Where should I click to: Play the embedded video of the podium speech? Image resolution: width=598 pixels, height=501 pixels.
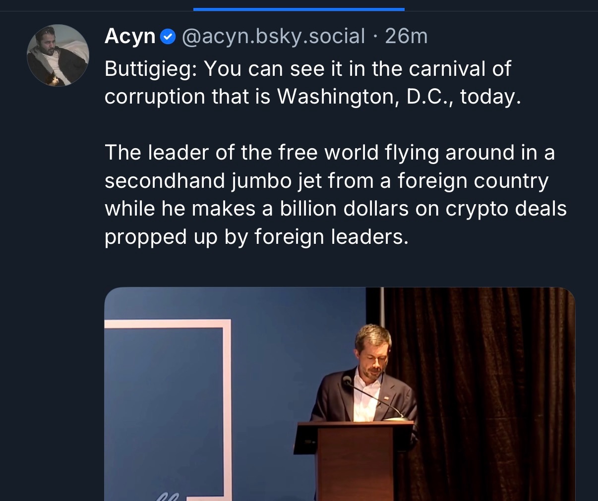tap(340, 394)
